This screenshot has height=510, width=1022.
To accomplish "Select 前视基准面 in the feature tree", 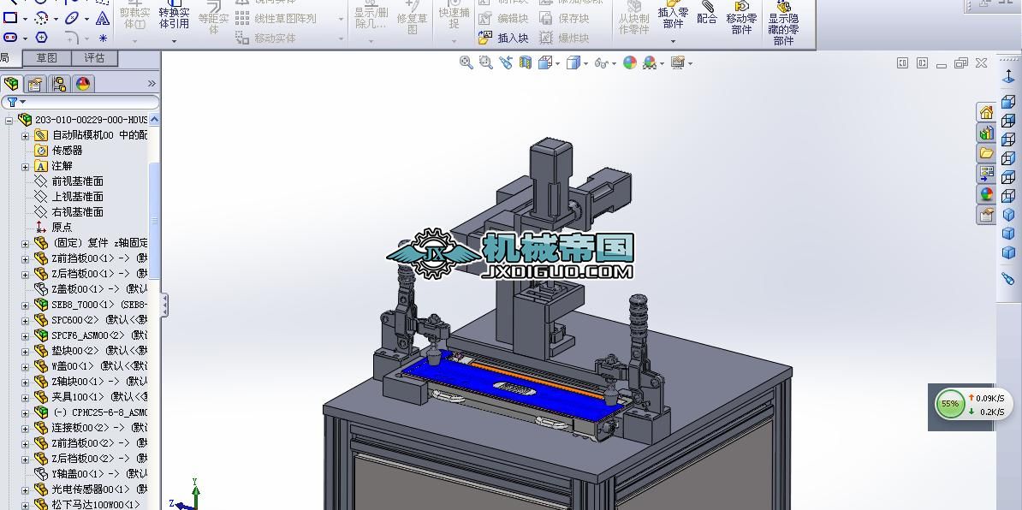I will coord(78,181).
